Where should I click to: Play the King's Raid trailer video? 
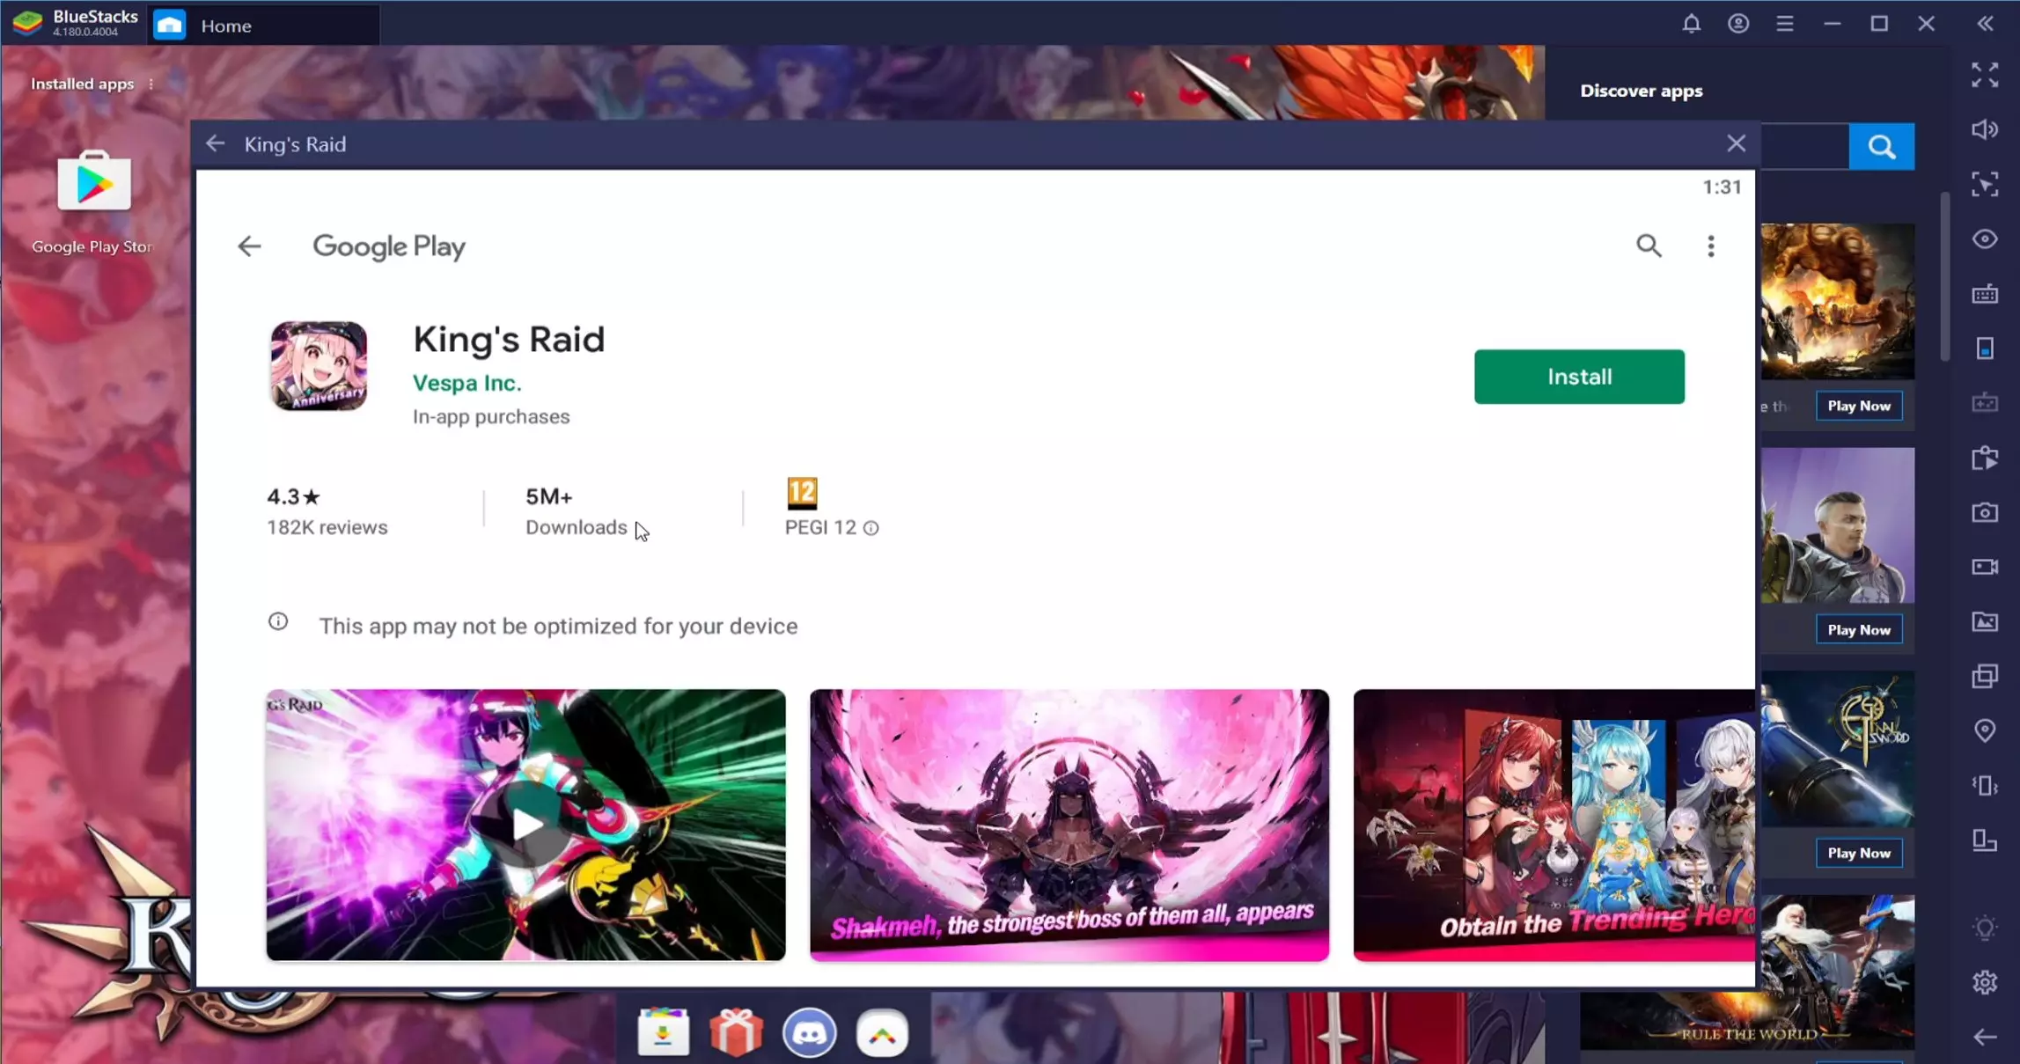(526, 825)
